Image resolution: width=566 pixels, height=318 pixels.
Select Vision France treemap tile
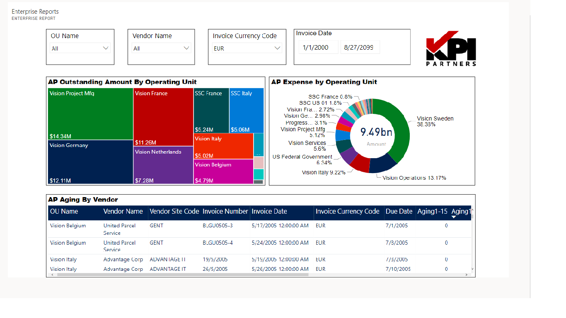[163, 117]
